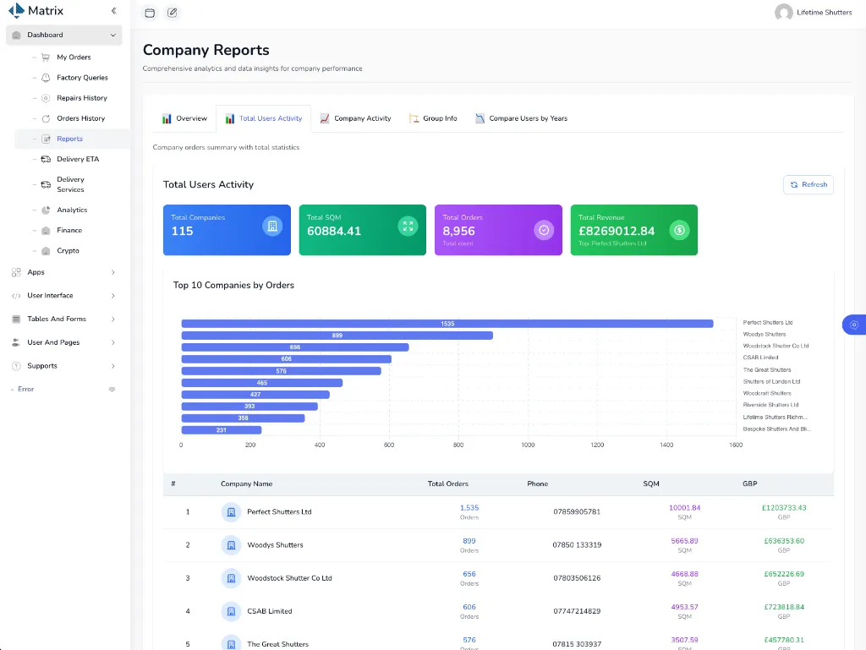Click the Apps grid icon
Screen dimensions: 866x650
pos(16,272)
